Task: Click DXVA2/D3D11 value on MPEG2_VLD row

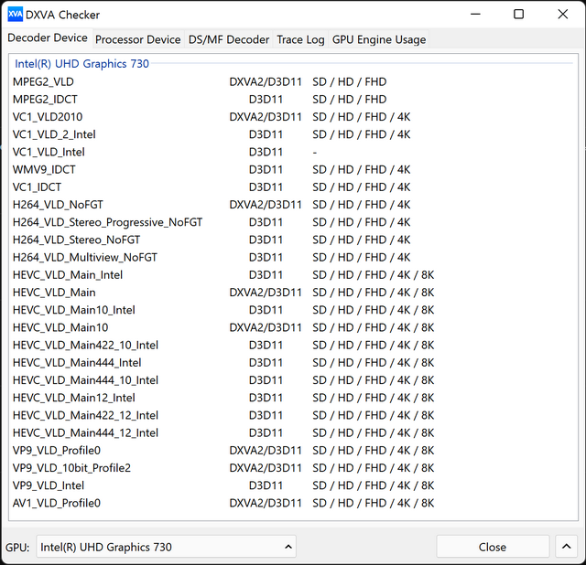Action: pyautogui.click(x=266, y=81)
